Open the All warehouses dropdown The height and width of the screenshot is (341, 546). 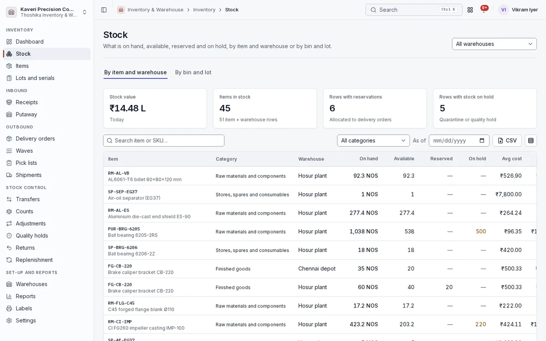(x=494, y=44)
